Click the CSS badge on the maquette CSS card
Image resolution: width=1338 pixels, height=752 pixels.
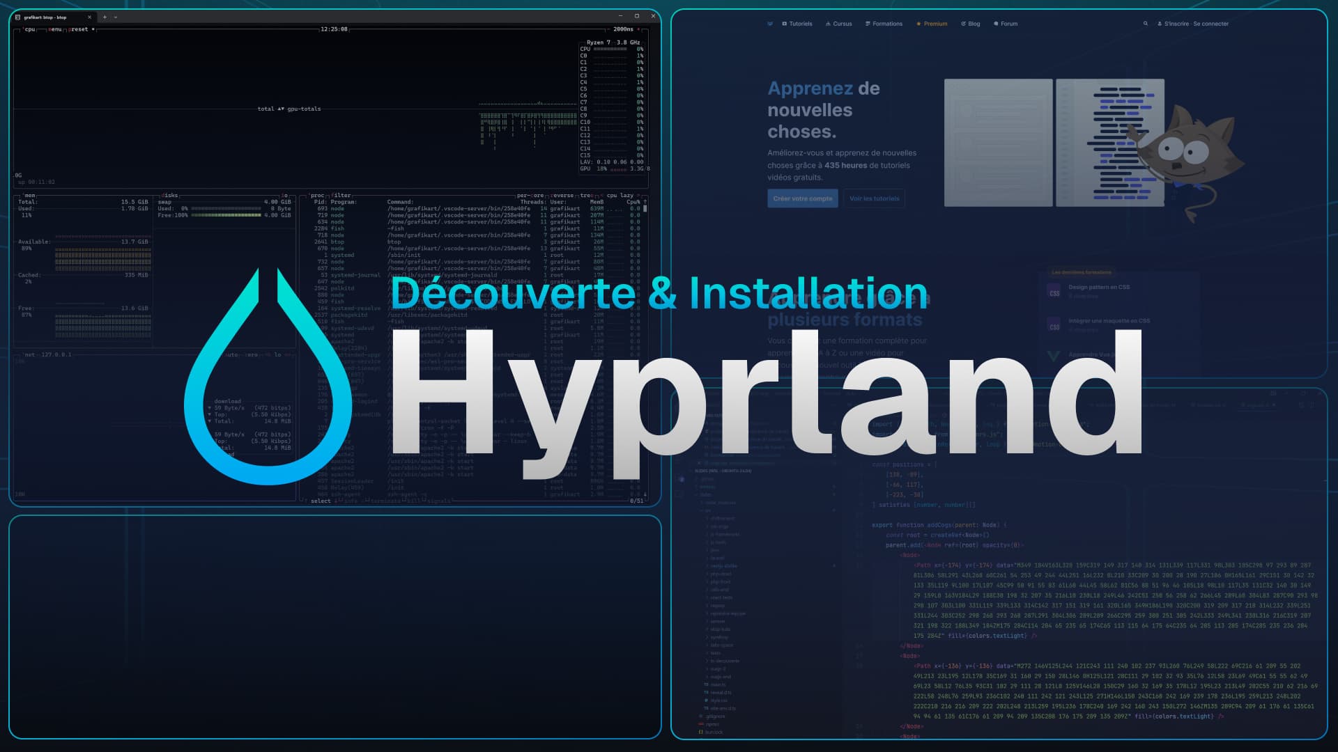click(x=1054, y=324)
